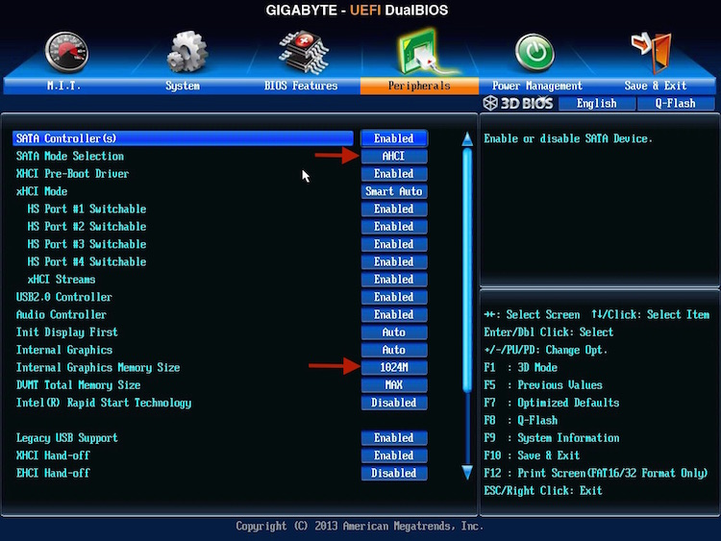Open SATA Mode Selection AHCI dropdown

click(x=394, y=157)
